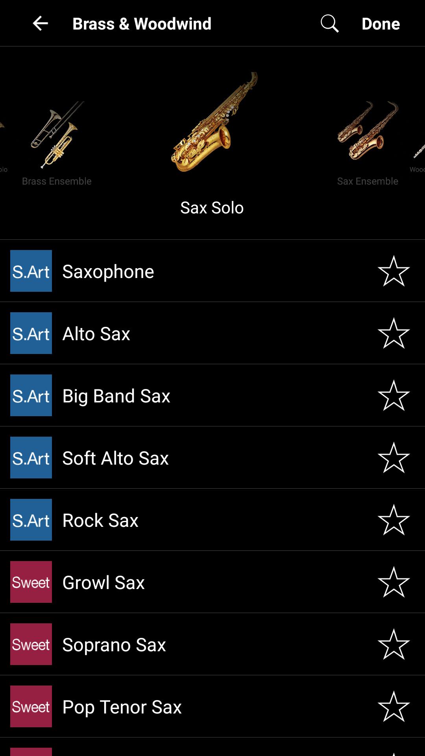Screen dimensions: 425x756
Task: Toggle favorite star for Big Band Sax
Action: coord(394,395)
